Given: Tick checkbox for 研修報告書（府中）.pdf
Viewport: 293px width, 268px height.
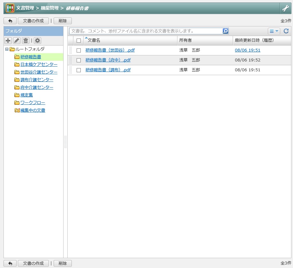Looking at the screenshot, I should pyautogui.click(x=79, y=60).
